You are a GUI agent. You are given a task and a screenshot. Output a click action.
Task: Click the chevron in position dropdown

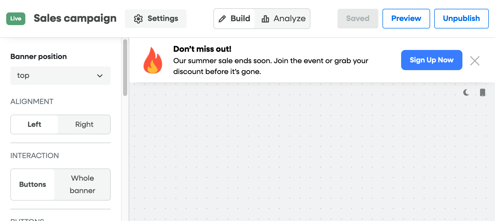tap(100, 76)
